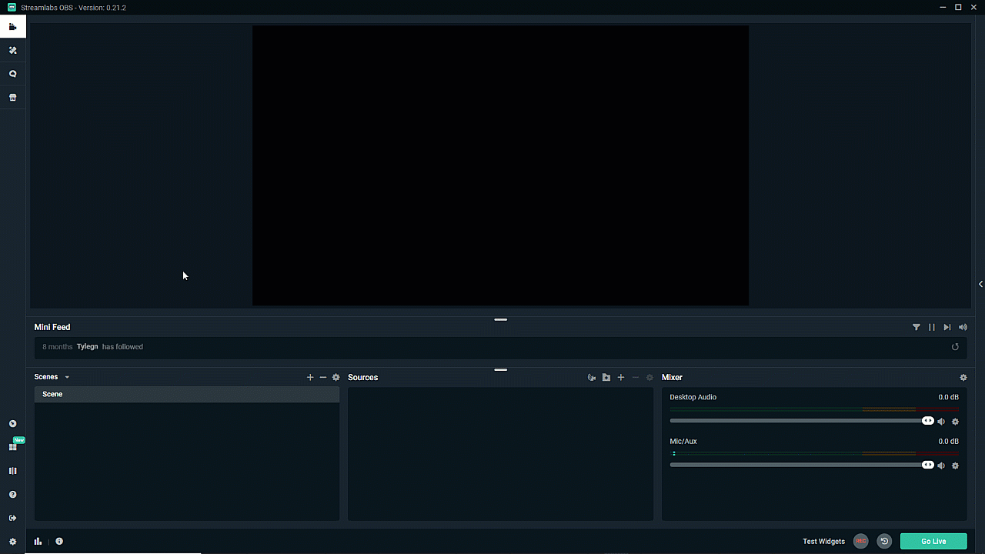The height and width of the screenshot is (554, 985).
Task: Open the Mixer panel settings gear
Action: [x=963, y=378]
